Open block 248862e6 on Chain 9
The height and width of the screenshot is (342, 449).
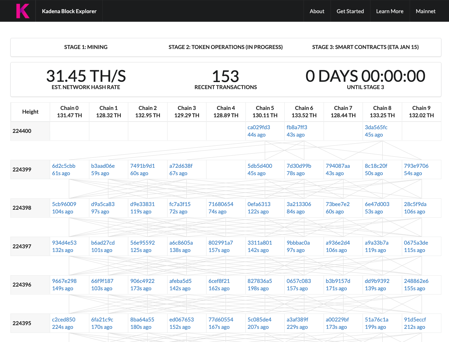tap(416, 281)
